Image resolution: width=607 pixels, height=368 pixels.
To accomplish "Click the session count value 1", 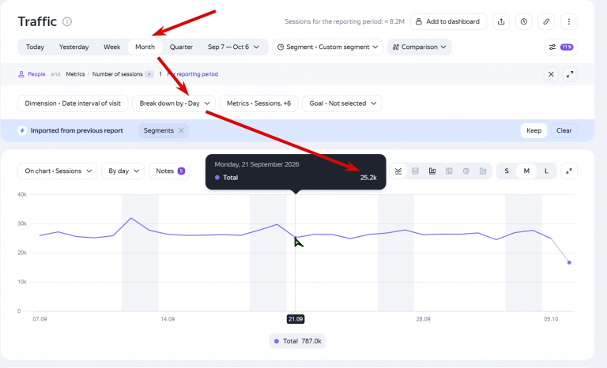I will coord(160,74).
